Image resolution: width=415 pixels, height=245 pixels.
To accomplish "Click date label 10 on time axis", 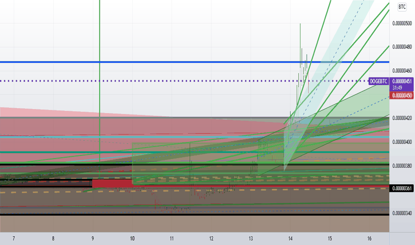I will pos(132,239).
